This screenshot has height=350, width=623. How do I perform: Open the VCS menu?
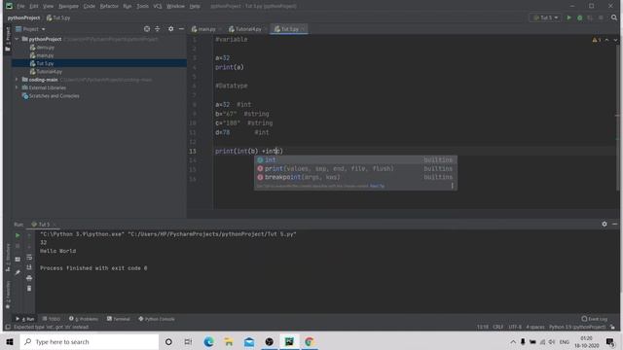(x=158, y=6)
